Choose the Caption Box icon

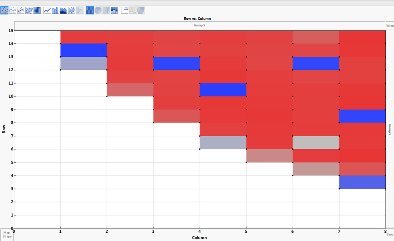(125, 10)
